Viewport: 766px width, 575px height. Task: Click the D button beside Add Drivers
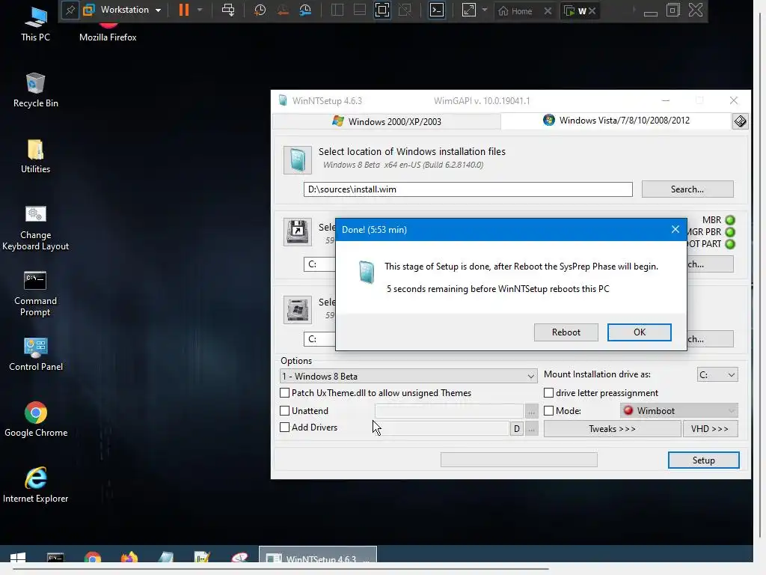pyautogui.click(x=516, y=429)
